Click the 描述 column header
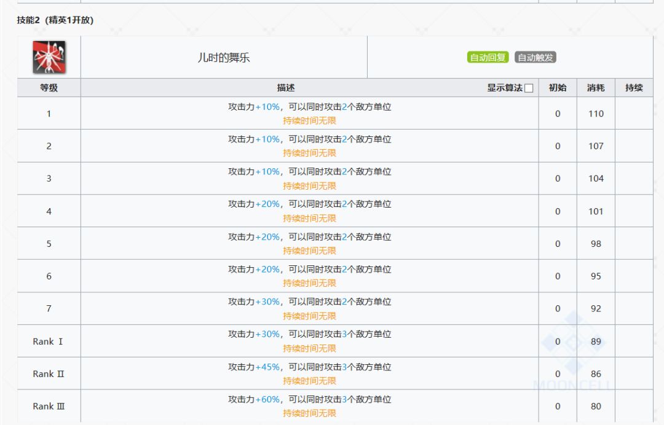The height and width of the screenshot is (425, 664). point(286,88)
